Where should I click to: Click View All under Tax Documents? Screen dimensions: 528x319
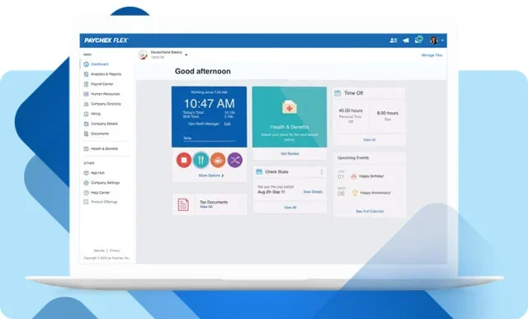(x=206, y=207)
